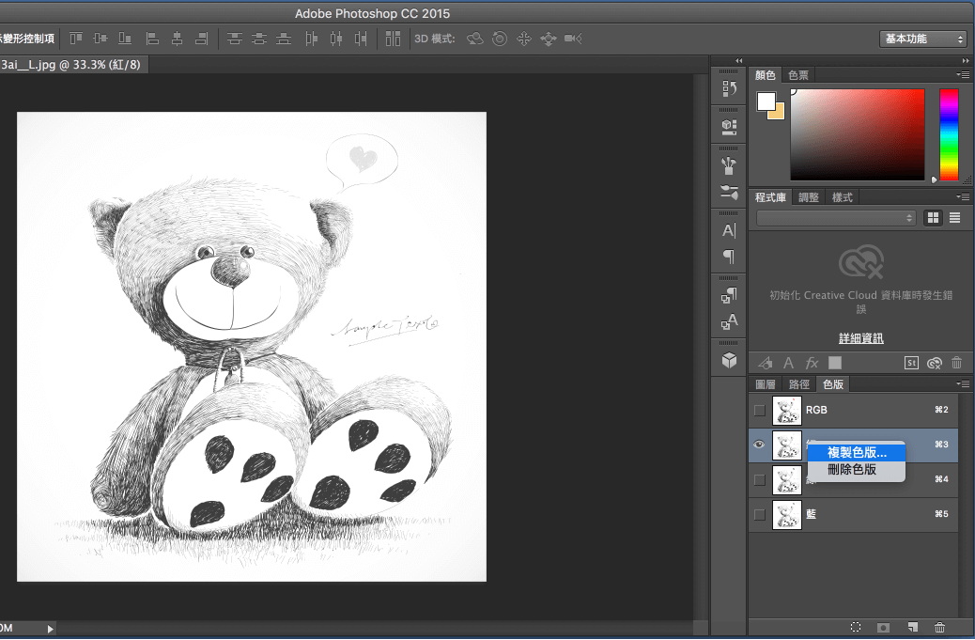Open the Character panel icon
975x640 pixels.
point(729,231)
